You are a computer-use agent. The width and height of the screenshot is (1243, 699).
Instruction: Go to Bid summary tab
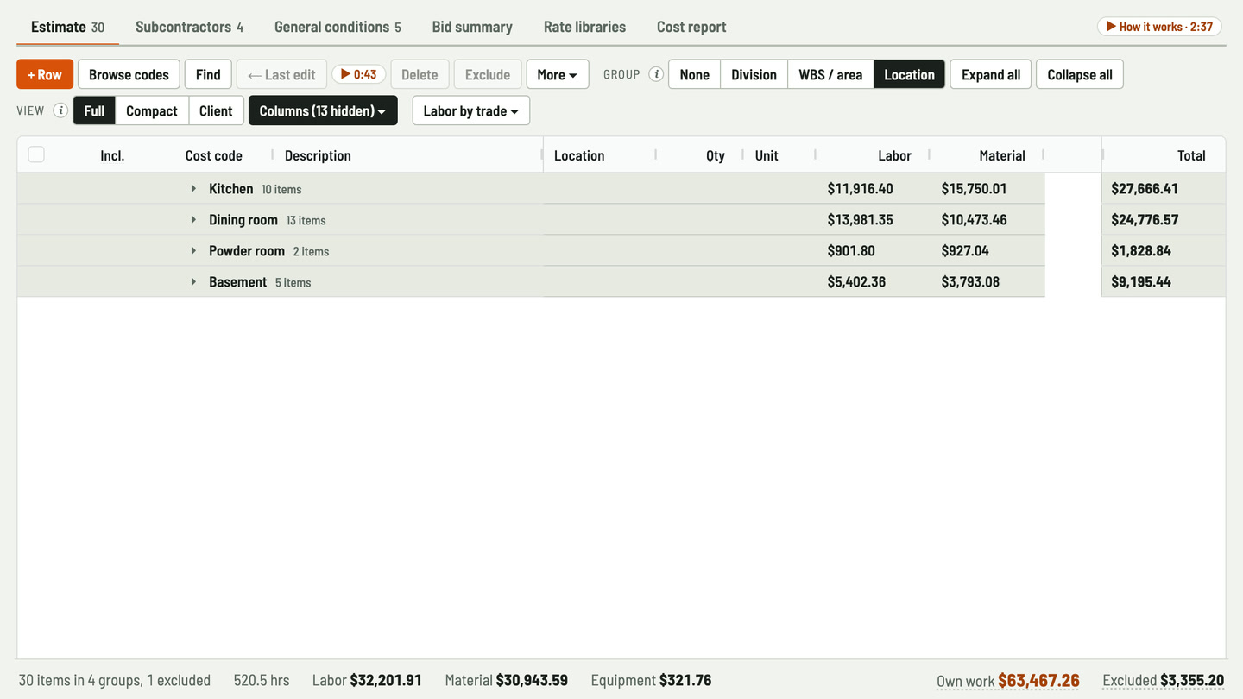[472, 27]
